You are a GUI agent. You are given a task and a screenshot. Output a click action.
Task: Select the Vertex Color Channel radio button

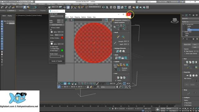pyautogui.click(x=185, y=54)
